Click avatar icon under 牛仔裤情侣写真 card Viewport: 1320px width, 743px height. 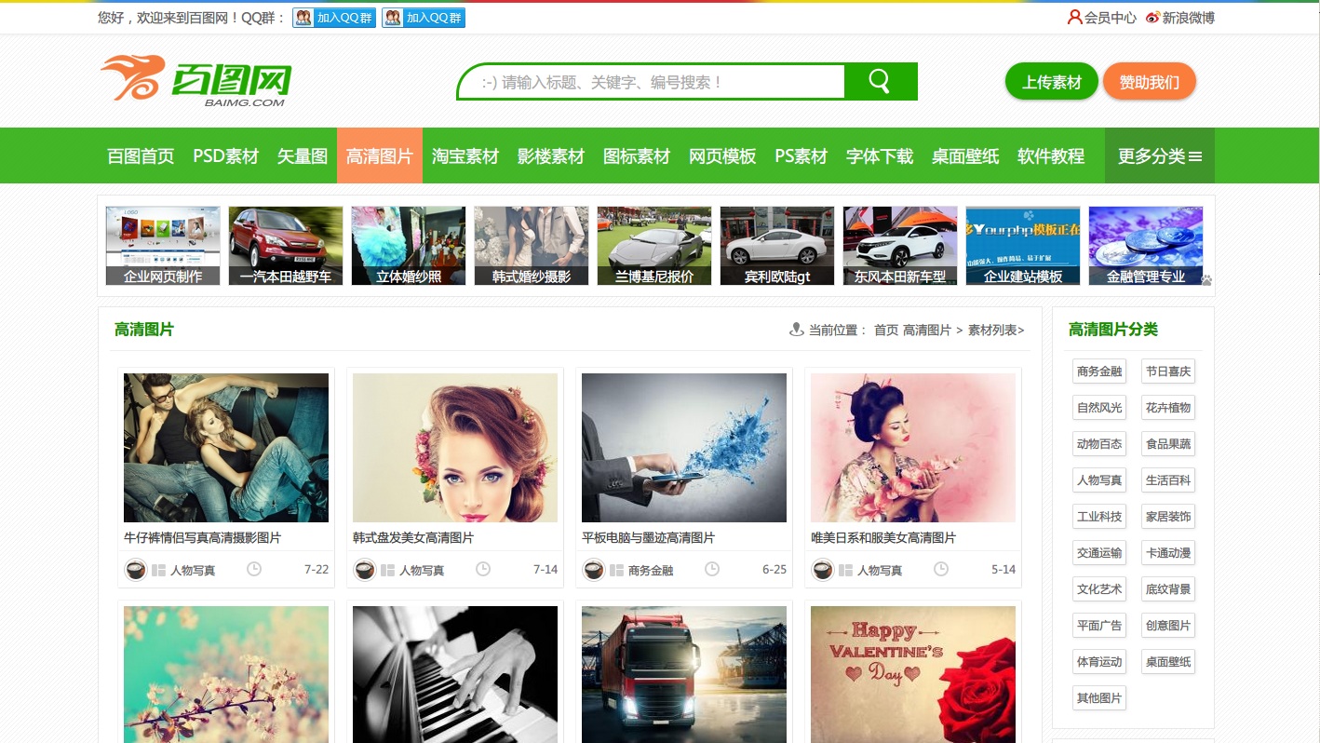point(136,570)
